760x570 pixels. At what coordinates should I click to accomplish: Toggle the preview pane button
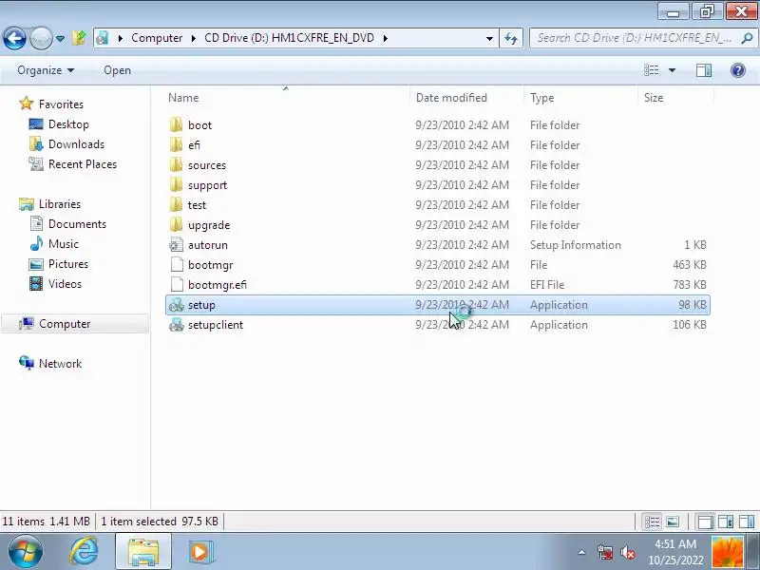pyautogui.click(x=704, y=70)
